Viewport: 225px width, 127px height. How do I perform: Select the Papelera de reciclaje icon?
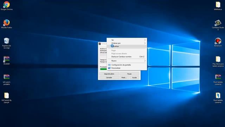tap(6, 43)
